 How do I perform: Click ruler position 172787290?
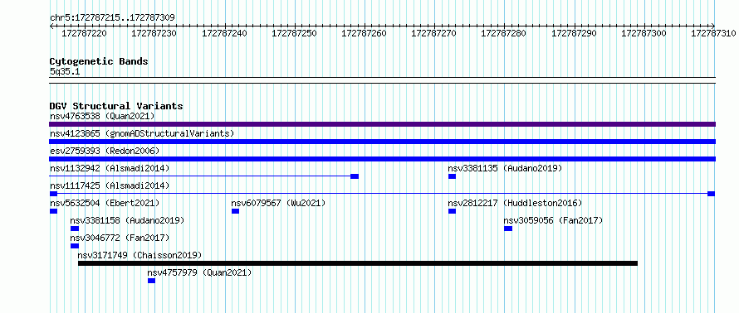(x=574, y=33)
